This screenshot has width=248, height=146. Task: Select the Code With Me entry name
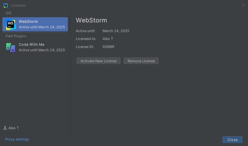tap(32, 45)
